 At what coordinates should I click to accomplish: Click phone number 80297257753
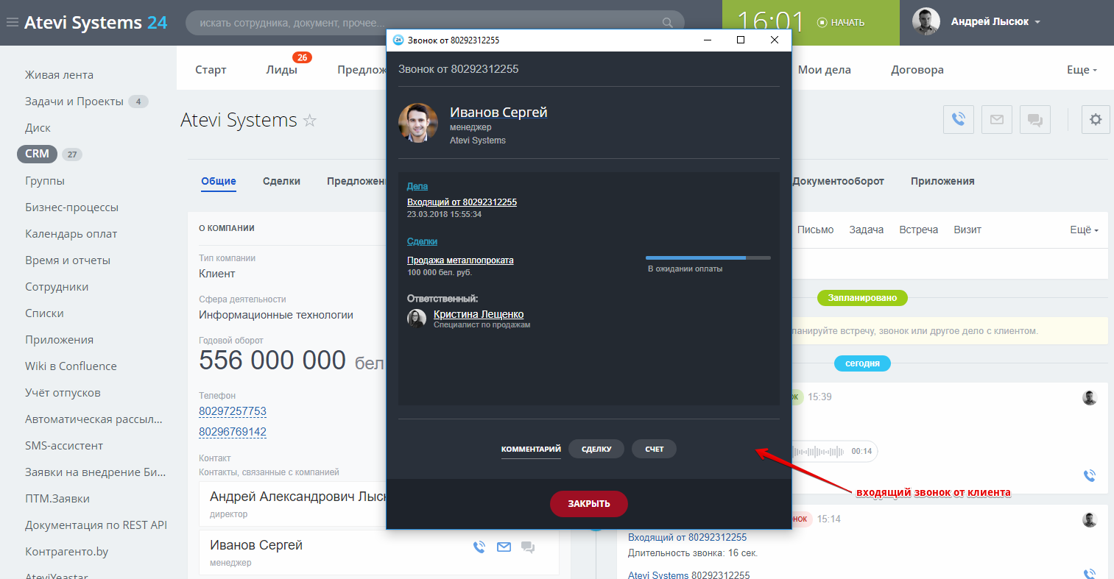coord(233,411)
